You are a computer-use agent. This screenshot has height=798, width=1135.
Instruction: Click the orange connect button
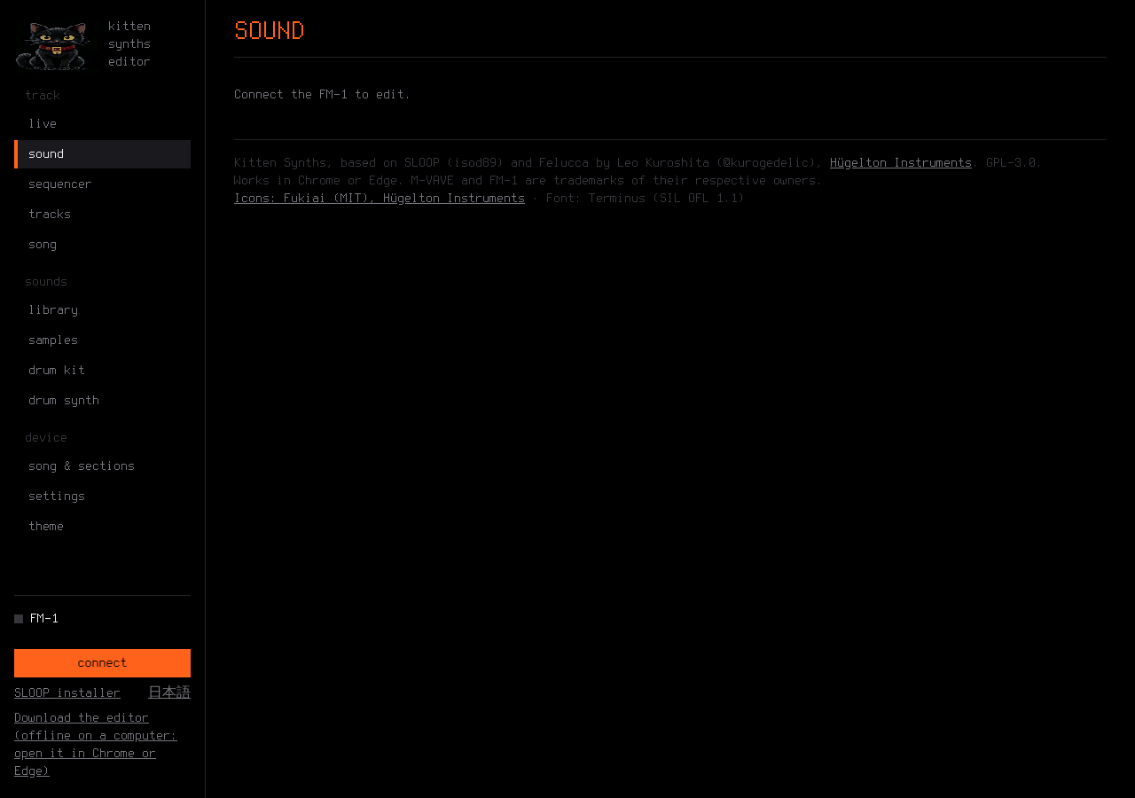[102, 663]
